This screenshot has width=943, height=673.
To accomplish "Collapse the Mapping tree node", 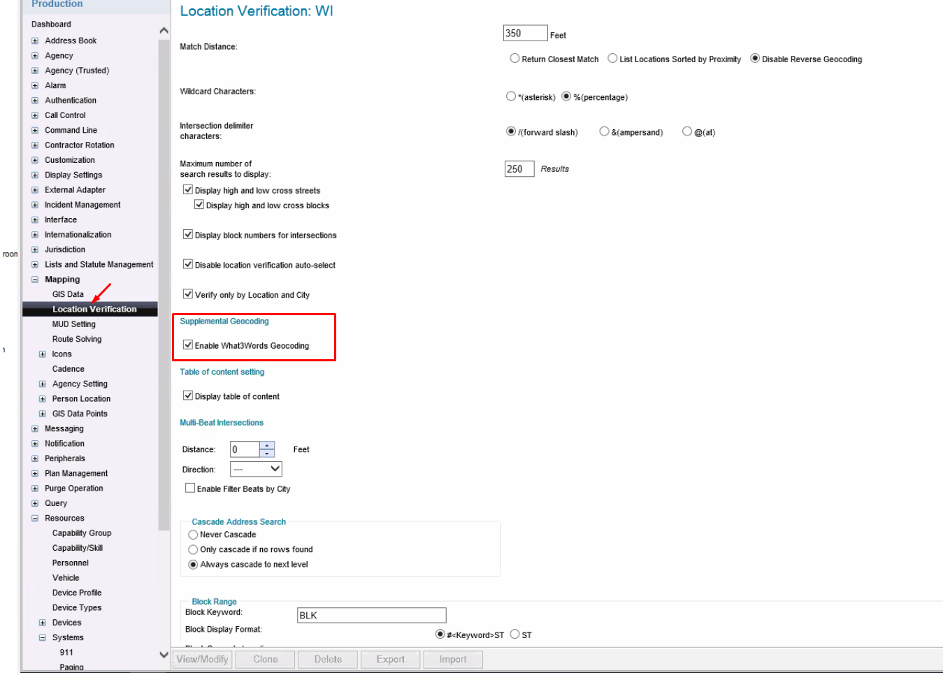I will click(x=35, y=280).
